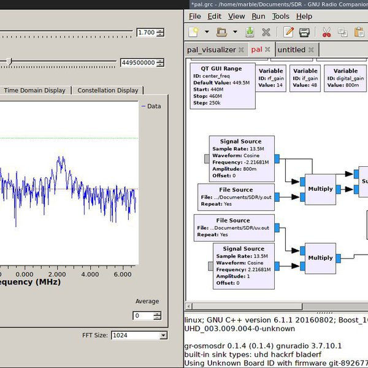The width and height of the screenshot is (368, 368).
Task: Click the edit pencil notepad icon
Action: pos(287,32)
